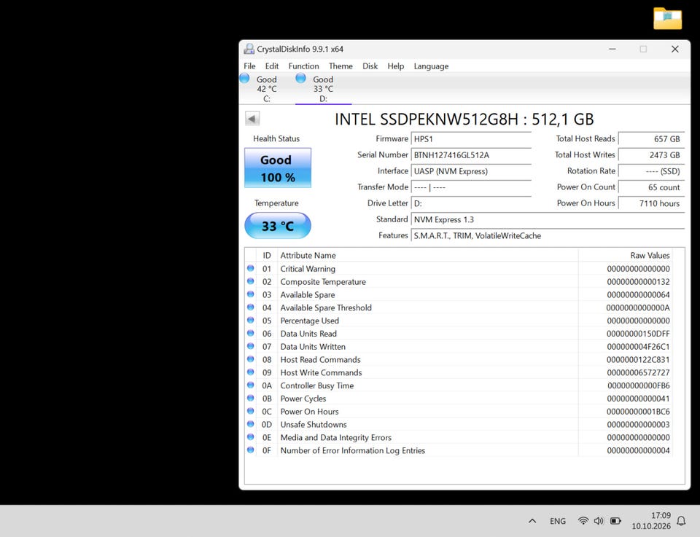The image size is (700, 537).
Task: Switch input language via ENG indicator
Action: (558, 521)
